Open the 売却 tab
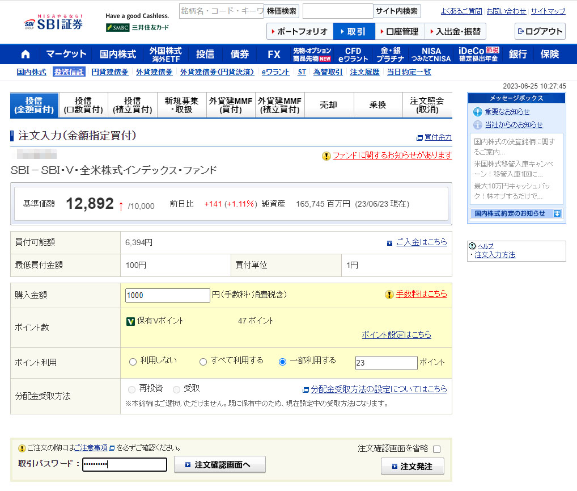 (x=329, y=105)
